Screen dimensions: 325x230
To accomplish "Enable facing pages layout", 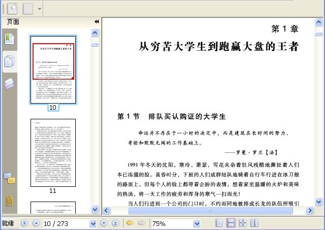I will coord(254,223).
